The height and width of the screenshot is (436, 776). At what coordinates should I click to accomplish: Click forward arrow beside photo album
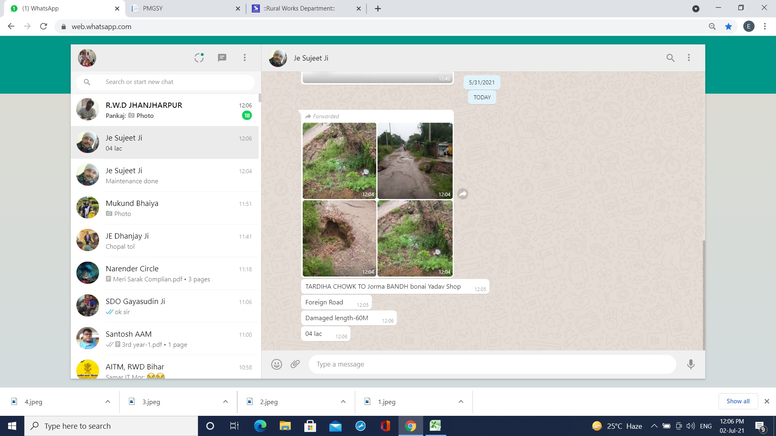coord(463,194)
